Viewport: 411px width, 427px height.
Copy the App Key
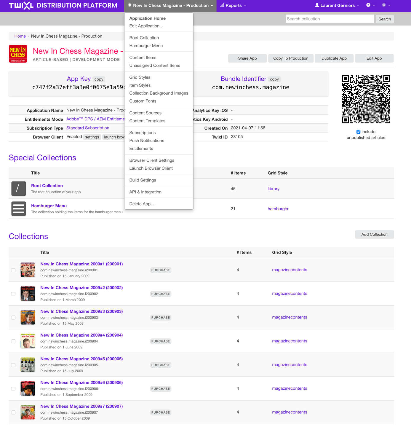point(99,79)
